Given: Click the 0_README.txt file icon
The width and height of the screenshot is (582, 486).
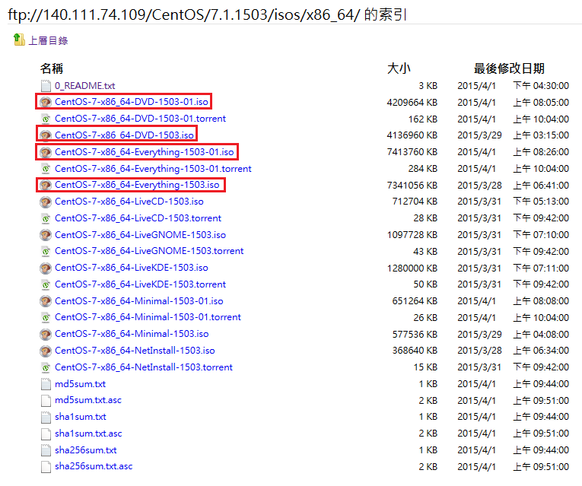Looking at the screenshot, I should 46,86.
